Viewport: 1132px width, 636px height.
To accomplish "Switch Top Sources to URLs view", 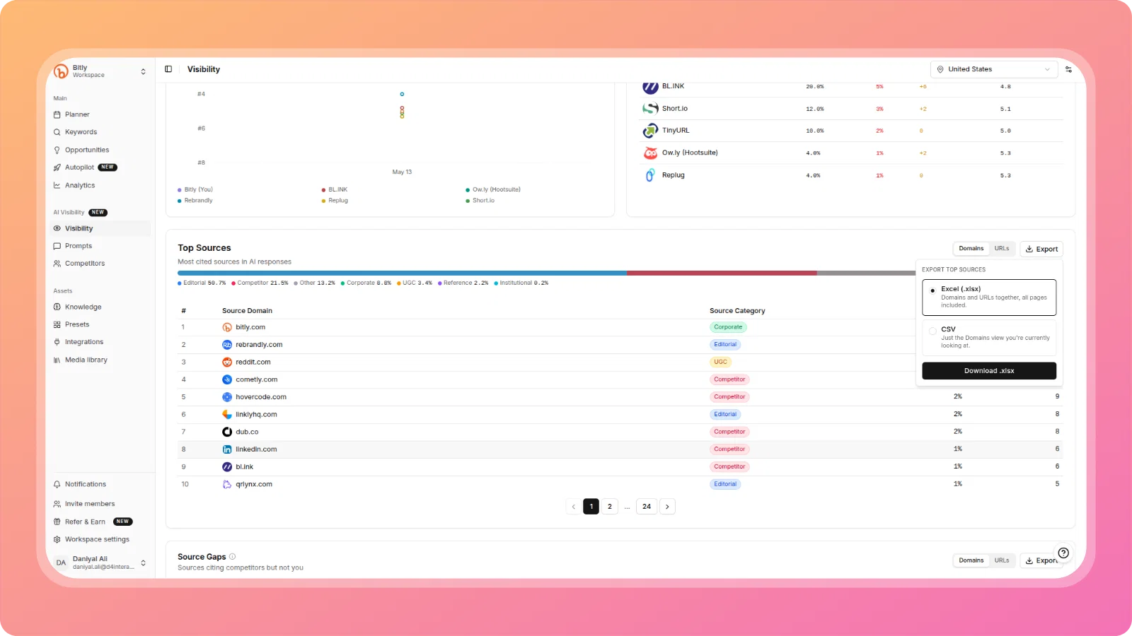I will tap(1002, 249).
